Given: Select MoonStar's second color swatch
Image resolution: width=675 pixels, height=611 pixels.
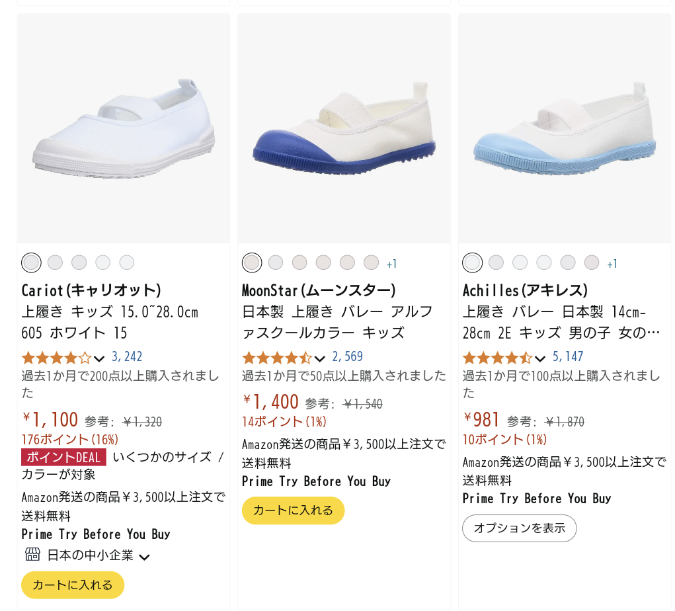Looking at the screenshot, I should [276, 263].
